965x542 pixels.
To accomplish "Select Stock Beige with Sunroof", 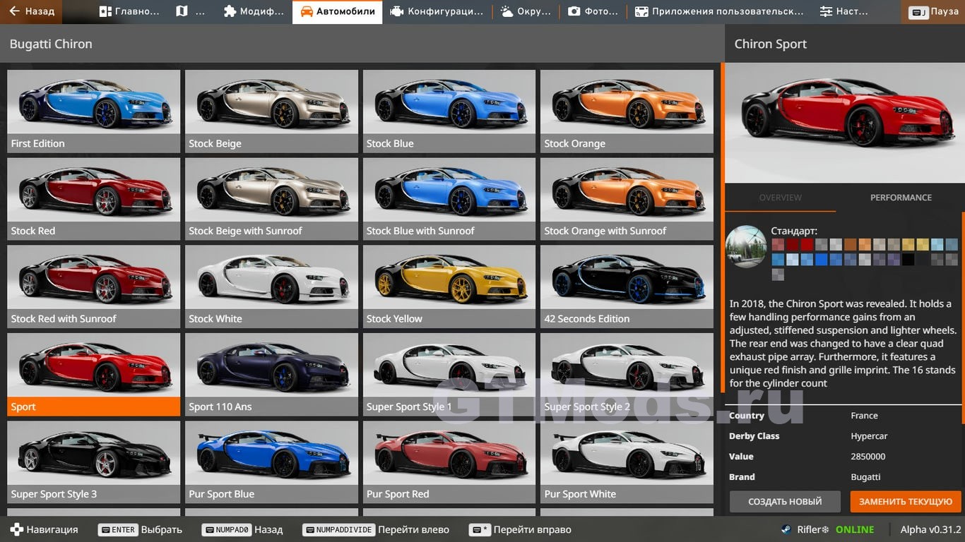I will click(272, 199).
